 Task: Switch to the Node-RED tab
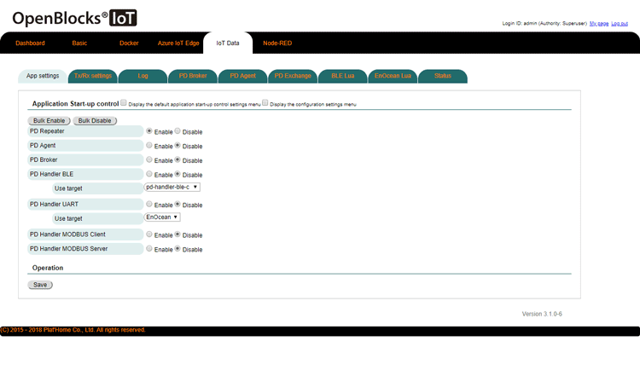pos(277,43)
